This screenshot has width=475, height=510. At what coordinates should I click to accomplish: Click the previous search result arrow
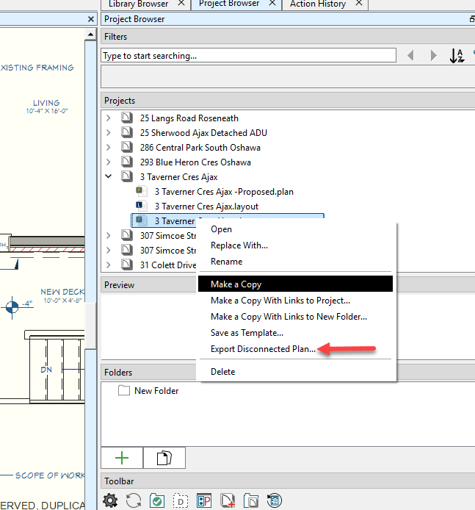click(410, 56)
